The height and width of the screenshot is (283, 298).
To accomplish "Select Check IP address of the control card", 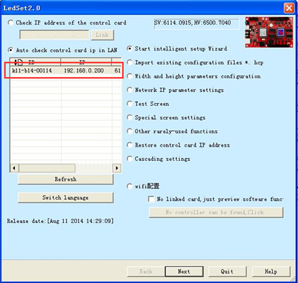I will pyautogui.click(x=10, y=23).
